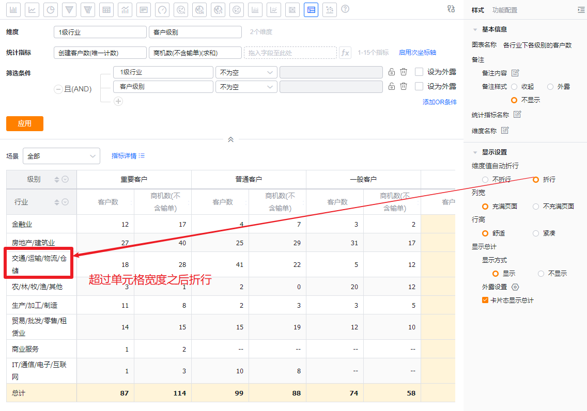587x411 pixels.
Task: Click the 添加OR条件 link
Action: [439, 102]
